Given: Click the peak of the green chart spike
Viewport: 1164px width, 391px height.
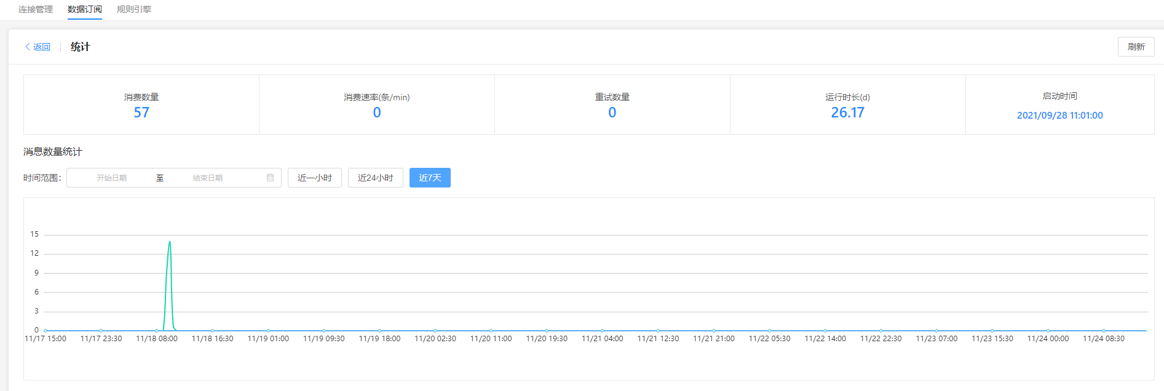Looking at the screenshot, I should [x=170, y=242].
